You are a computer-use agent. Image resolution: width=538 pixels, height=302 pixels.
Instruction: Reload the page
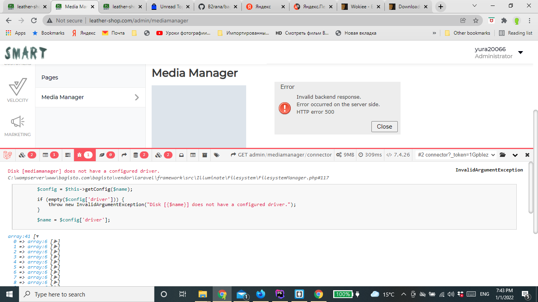click(x=34, y=20)
